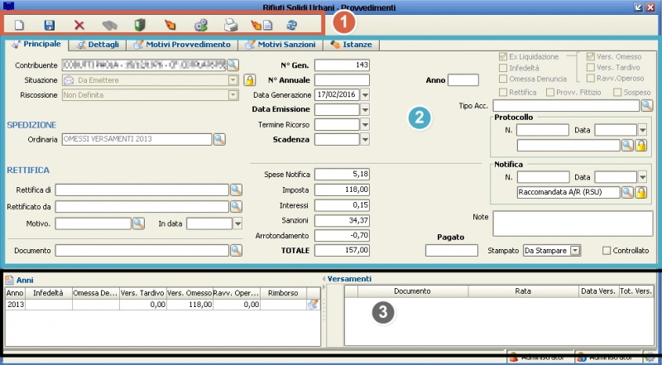Open the Scadenza date dropdown
The height and width of the screenshot is (365, 662).
point(365,139)
